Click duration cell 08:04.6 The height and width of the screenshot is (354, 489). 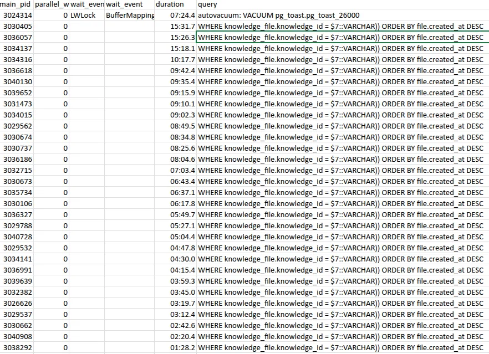175,159
